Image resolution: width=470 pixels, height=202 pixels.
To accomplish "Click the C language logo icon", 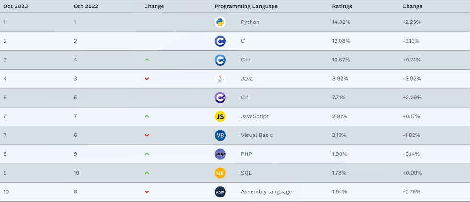I will pos(220,41).
